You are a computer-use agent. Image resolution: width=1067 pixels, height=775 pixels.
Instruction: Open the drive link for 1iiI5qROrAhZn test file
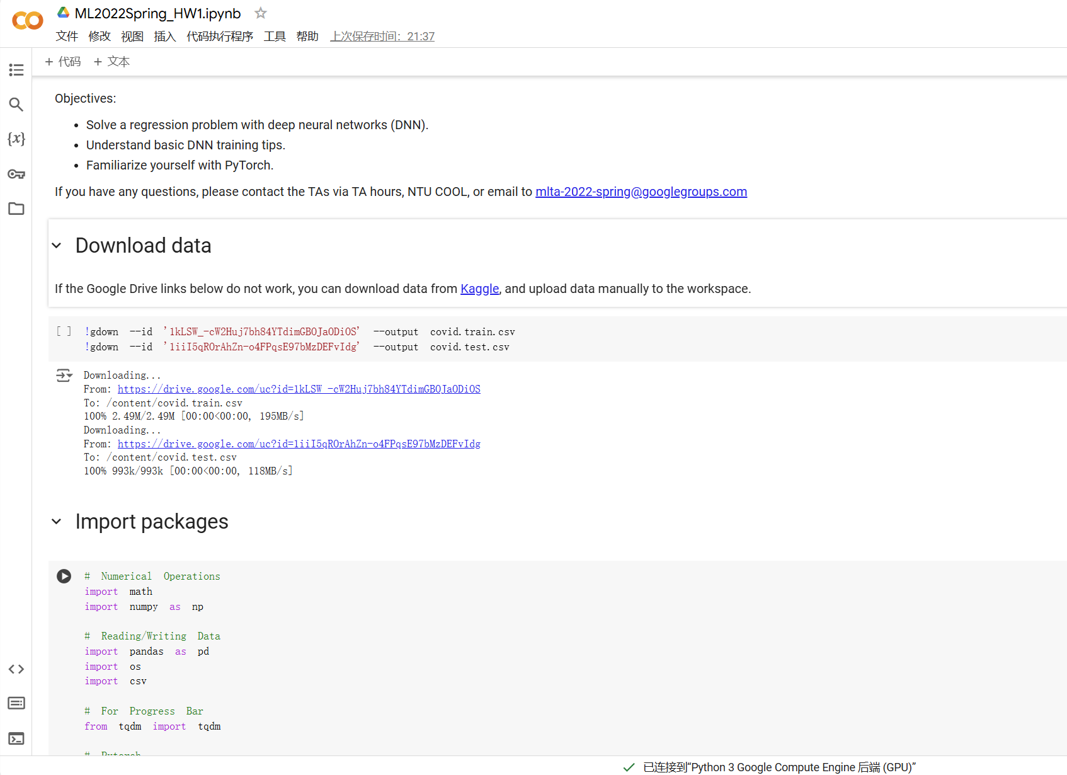coord(299,444)
